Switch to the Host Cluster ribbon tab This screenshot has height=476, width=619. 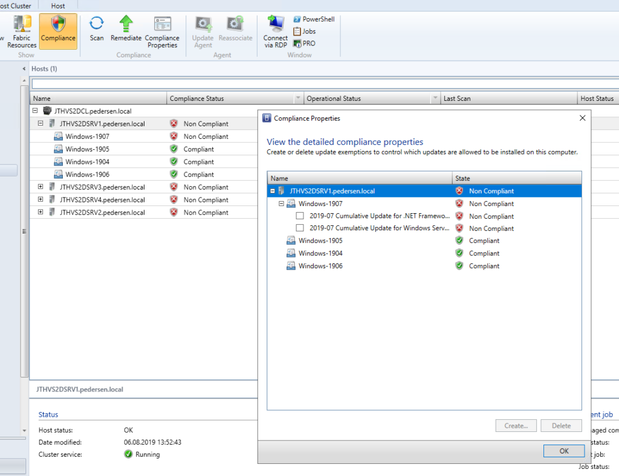(15, 6)
